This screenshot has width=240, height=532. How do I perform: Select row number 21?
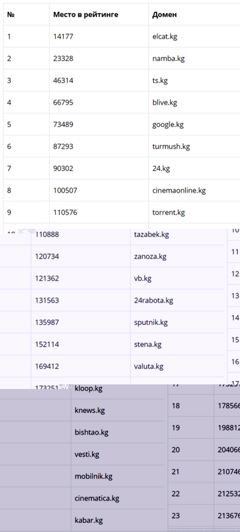point(175,471)
